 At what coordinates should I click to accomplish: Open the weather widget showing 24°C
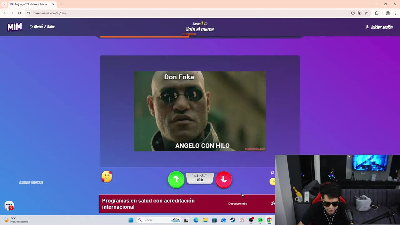(x=16, y=220)
